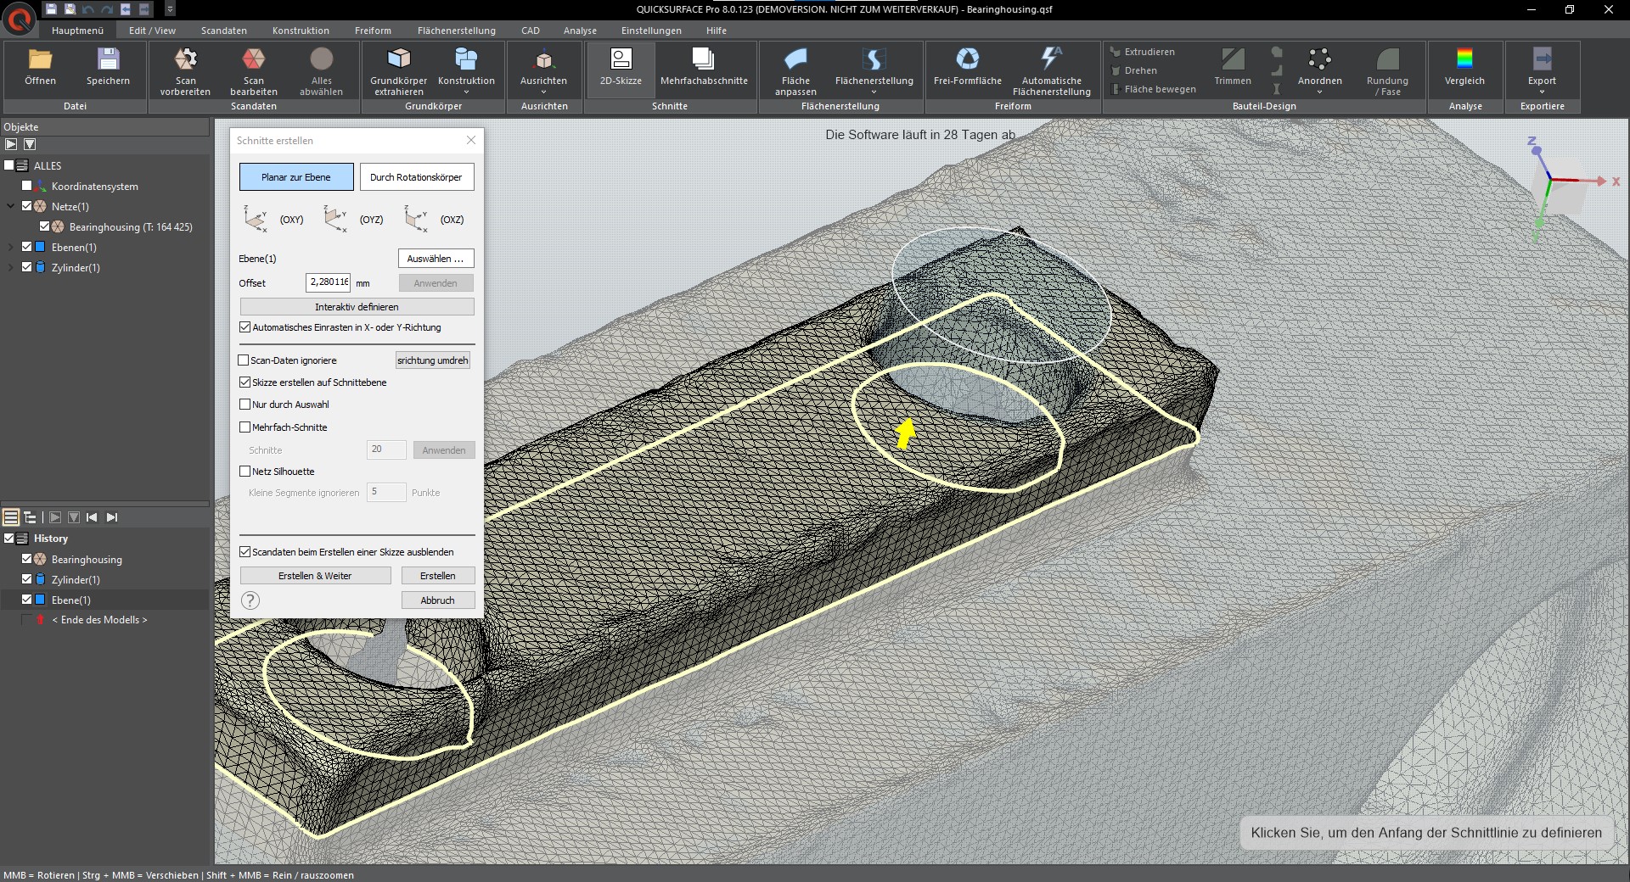Click the Offset value field
This screenshot has height=882, width=1630.
[329, 282]
